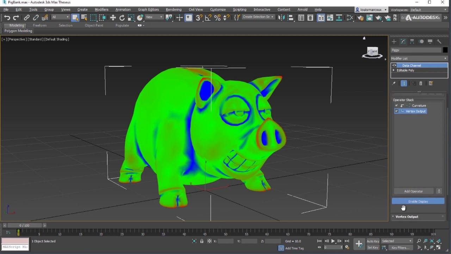The width and height of the screenshot is (451, 254).
Task: Open the Graph Editors menu
Action: coord(148,10)
